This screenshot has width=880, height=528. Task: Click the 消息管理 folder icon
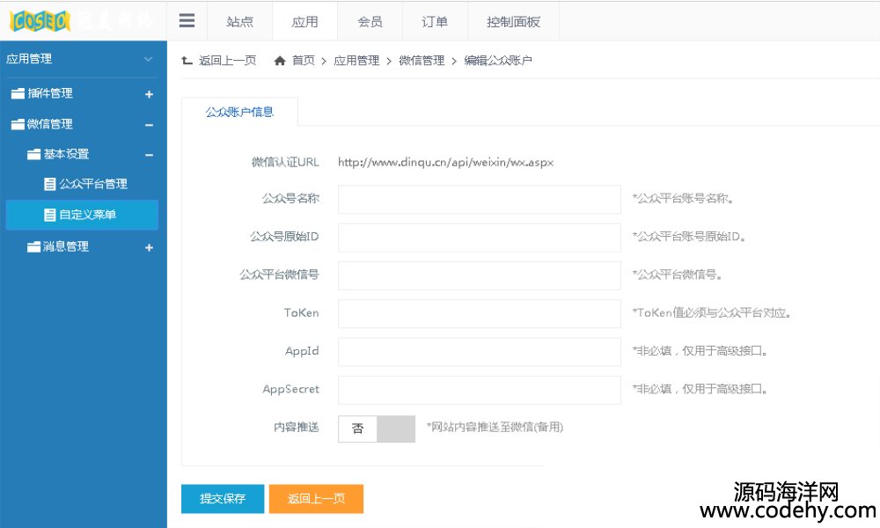pos(34,247)
